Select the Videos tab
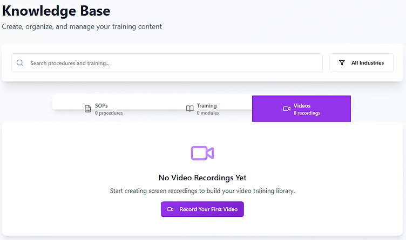The image size is (406, 240). 301,109
